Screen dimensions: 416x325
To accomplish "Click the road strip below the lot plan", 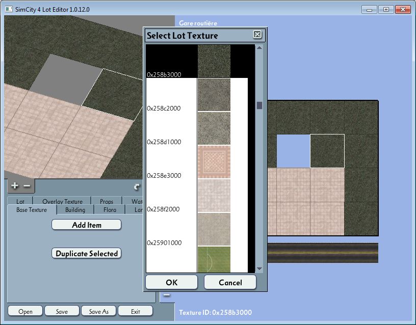I will coord(323,253).
